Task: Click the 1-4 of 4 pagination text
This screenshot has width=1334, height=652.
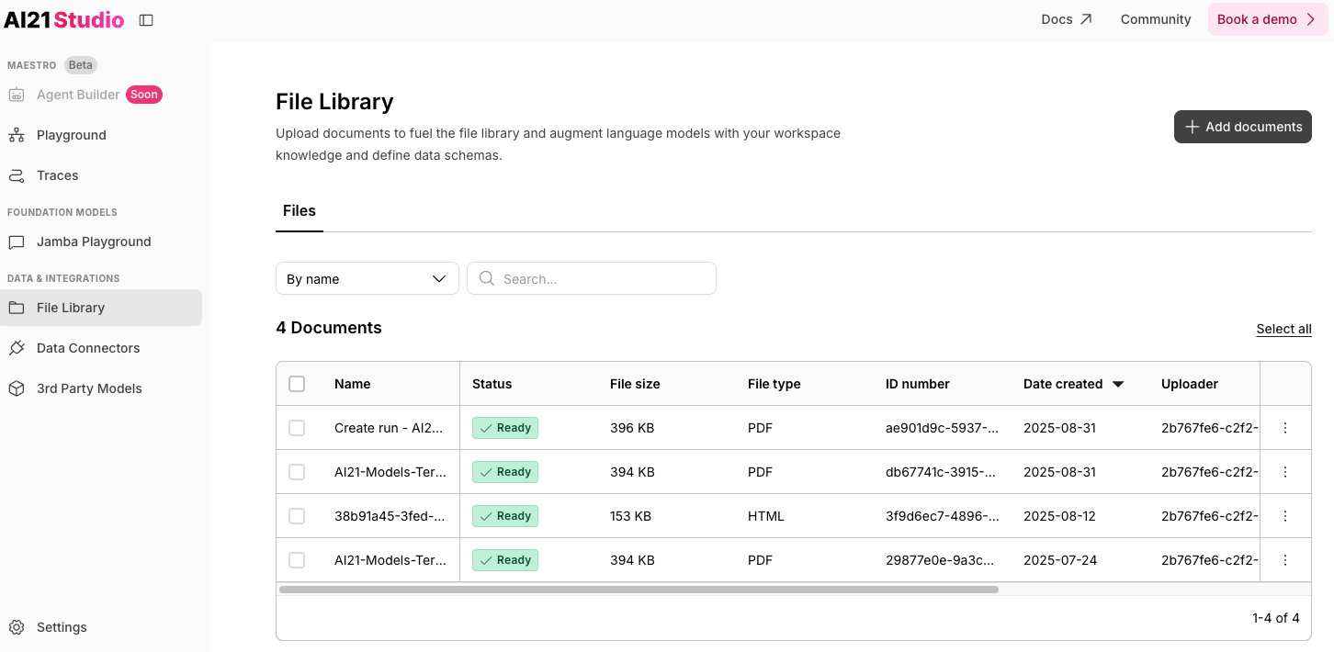Action: pyautogui.click(x=1276, y=618)
